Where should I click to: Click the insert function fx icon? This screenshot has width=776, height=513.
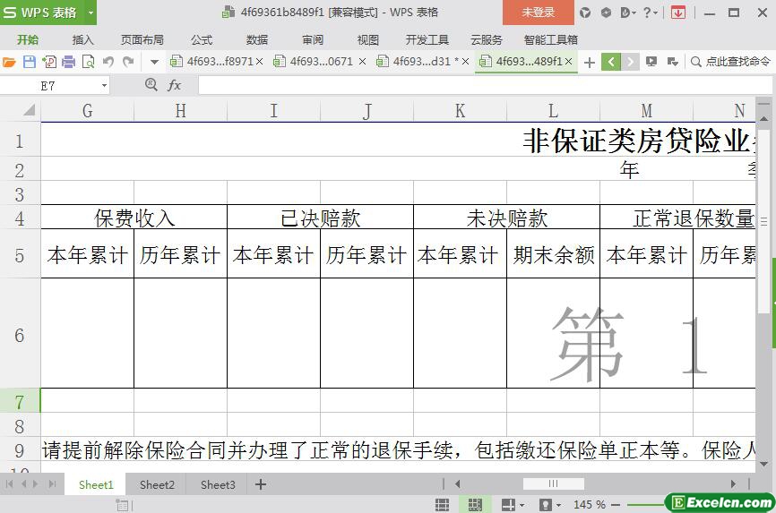175,85
